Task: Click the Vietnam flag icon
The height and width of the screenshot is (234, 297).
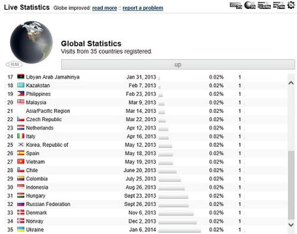Action: (x=21, y=162)
